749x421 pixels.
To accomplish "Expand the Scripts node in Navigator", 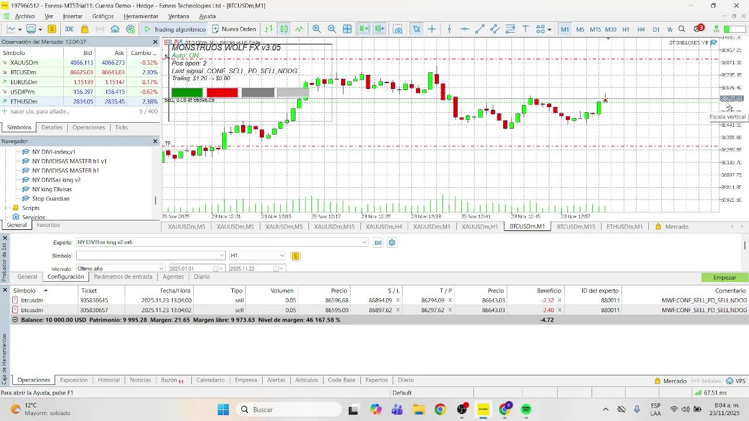I will [x=6, y=208].
